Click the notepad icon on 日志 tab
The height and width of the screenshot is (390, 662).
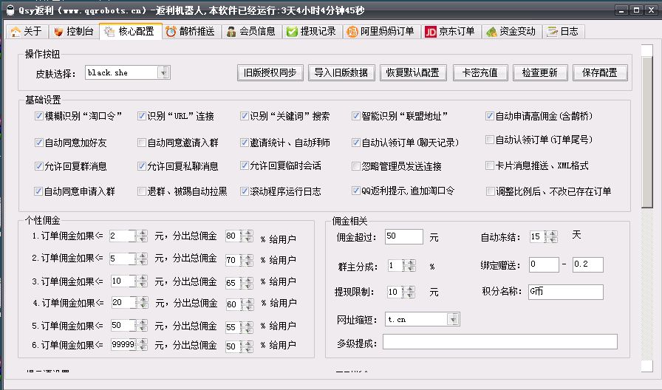point(552,32)
